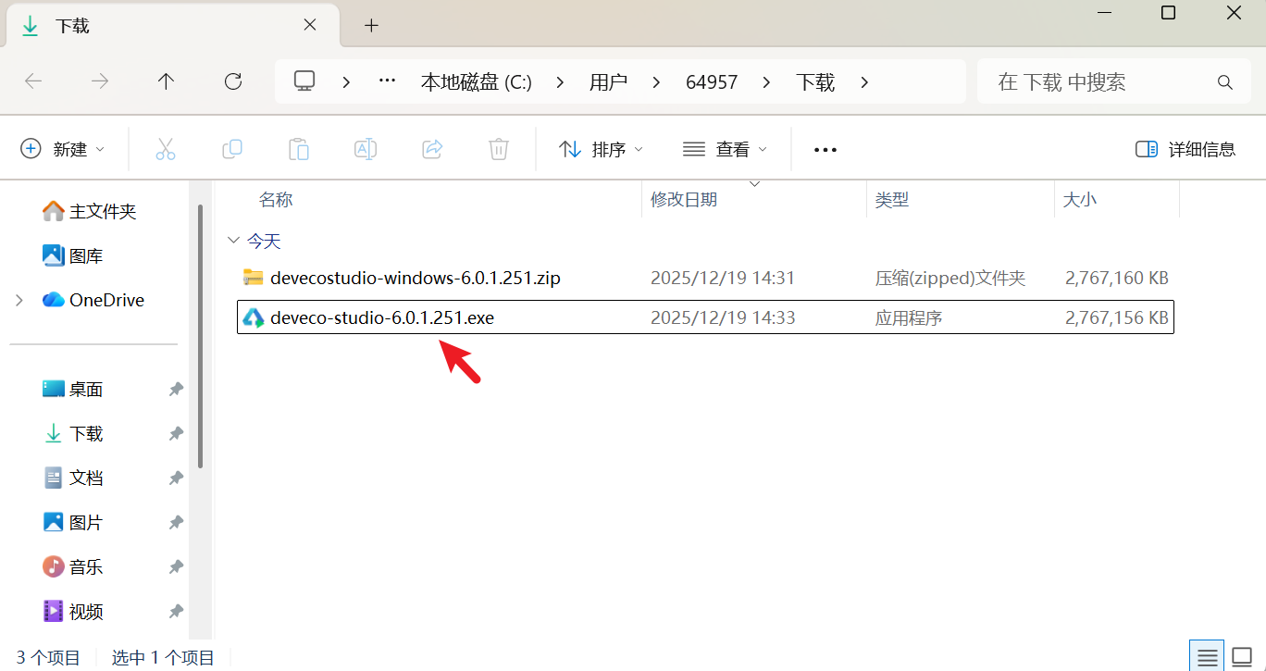Refresh the folder view
The height and width of the screenshot is (671, 1266).
coord(232,81)
